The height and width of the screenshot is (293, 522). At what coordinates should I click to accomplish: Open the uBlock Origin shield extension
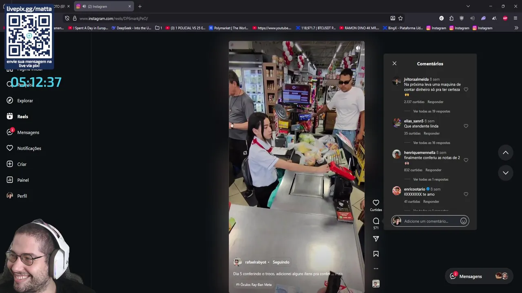[x=462, y=18]
